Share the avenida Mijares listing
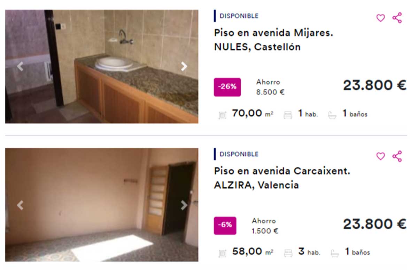The height and width of the screenshot is (270, 418). click(397, 18)
